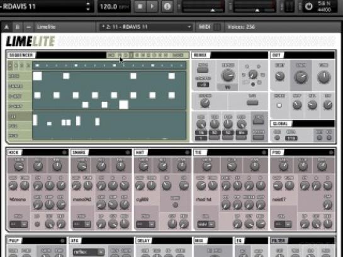Click the SEQUENCER section header
Screen dimensions: 343x257
[x=21, y=55]
